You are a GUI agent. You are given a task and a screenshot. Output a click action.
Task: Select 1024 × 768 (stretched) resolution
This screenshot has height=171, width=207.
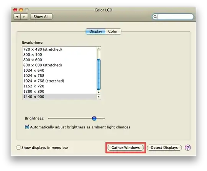point(59,81)
